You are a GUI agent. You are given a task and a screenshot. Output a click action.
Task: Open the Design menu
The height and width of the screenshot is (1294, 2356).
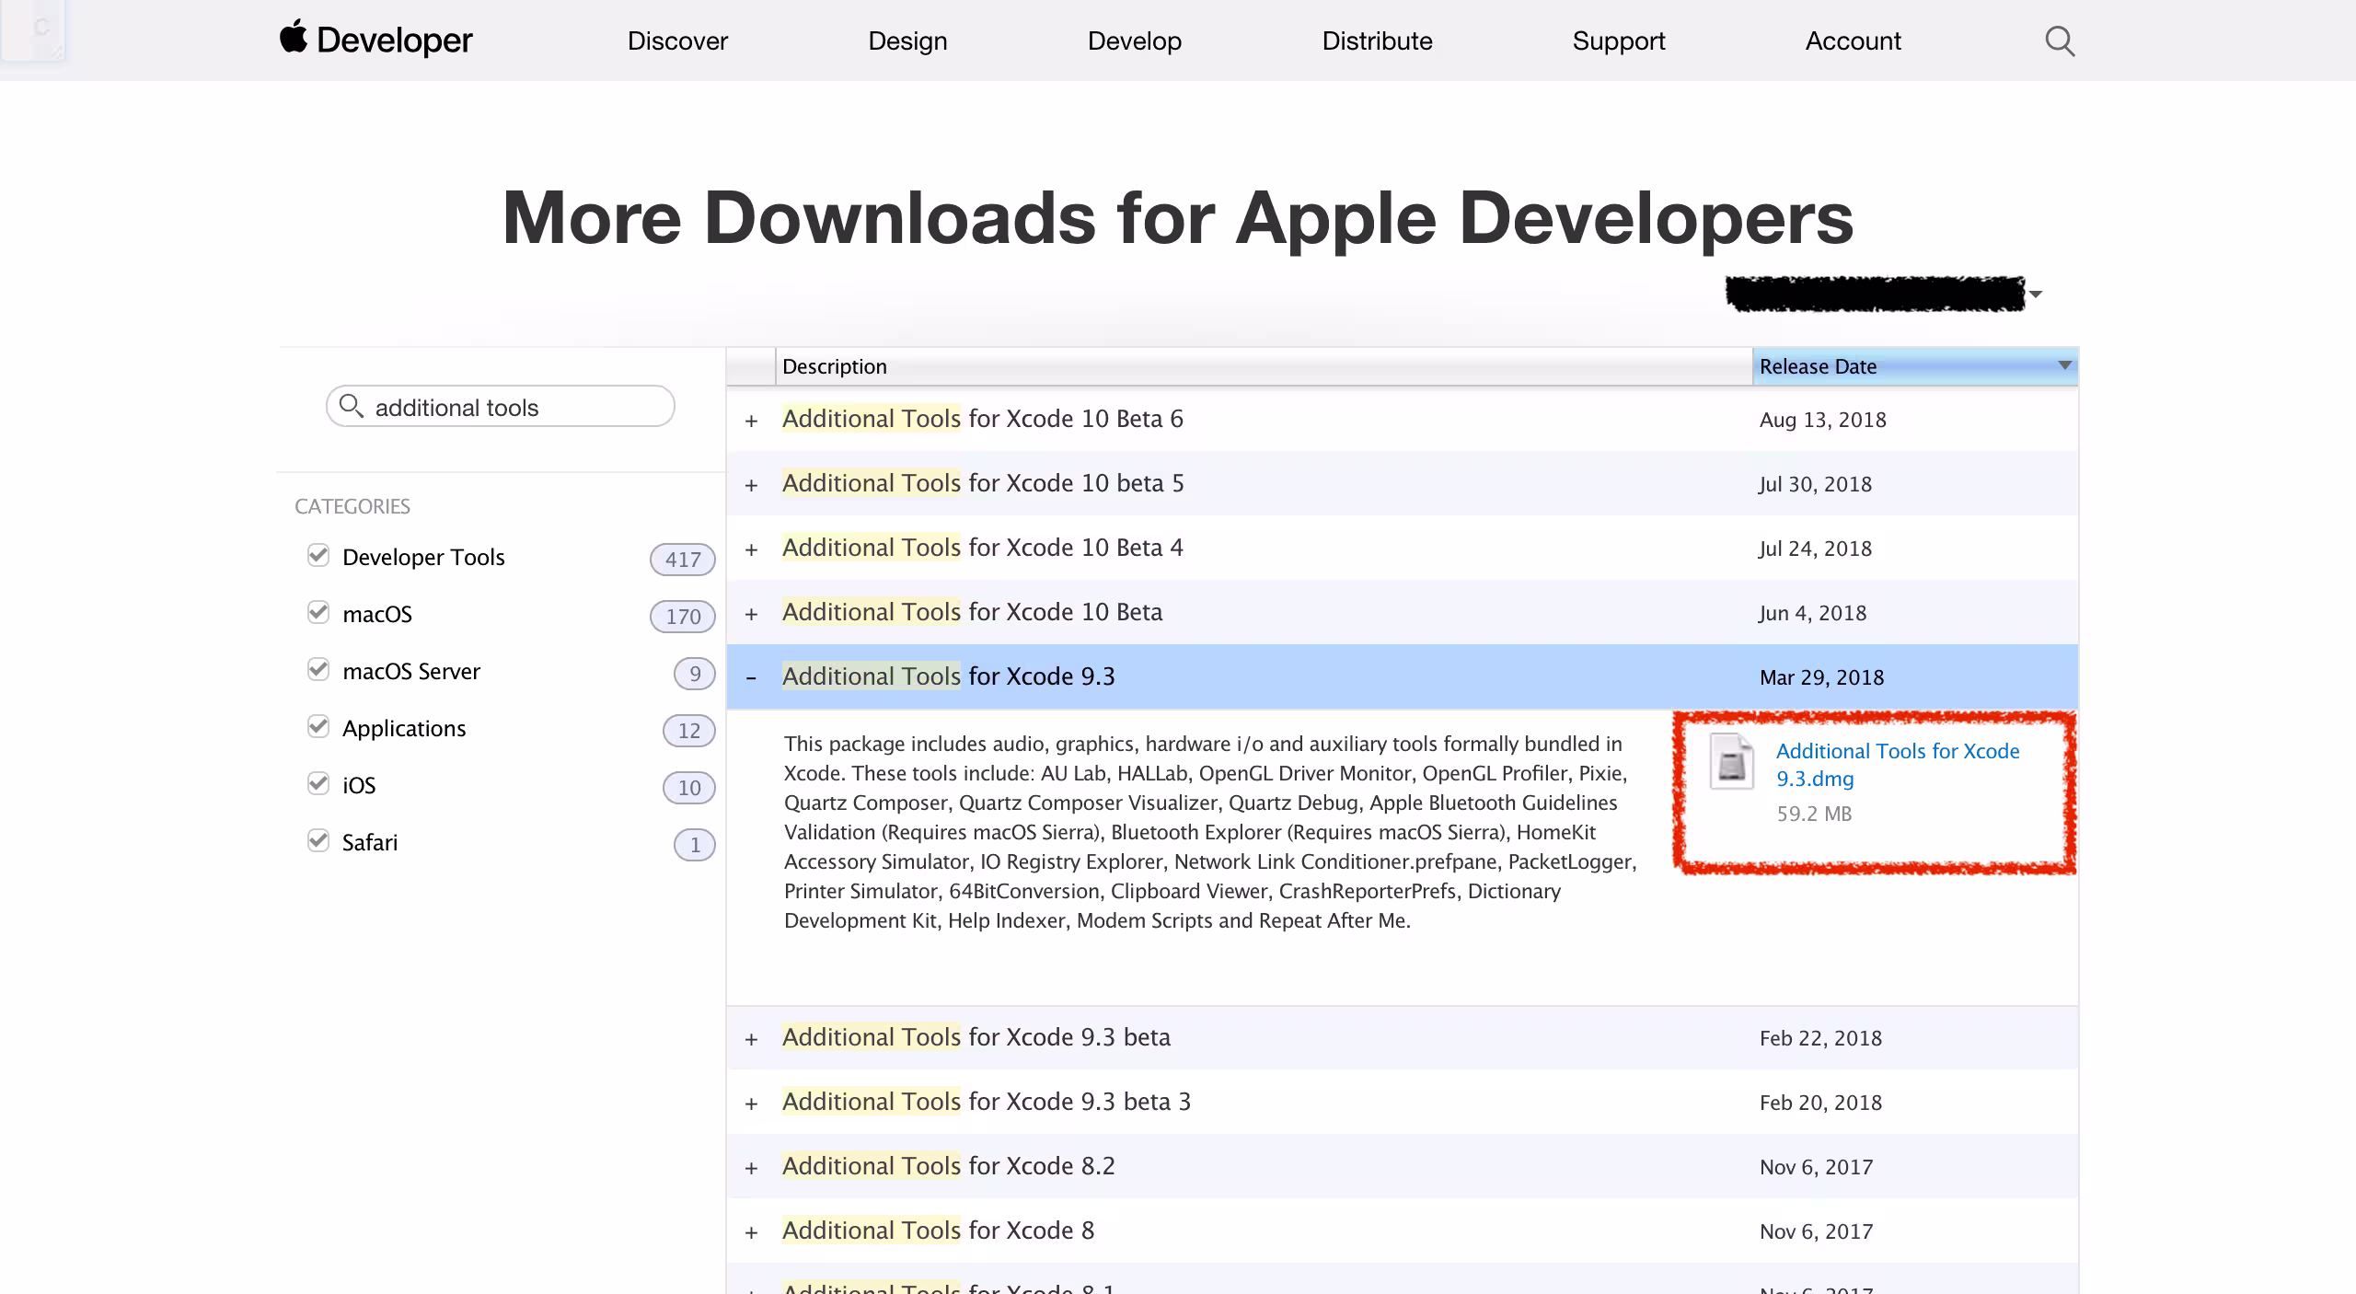coord(907,40)
